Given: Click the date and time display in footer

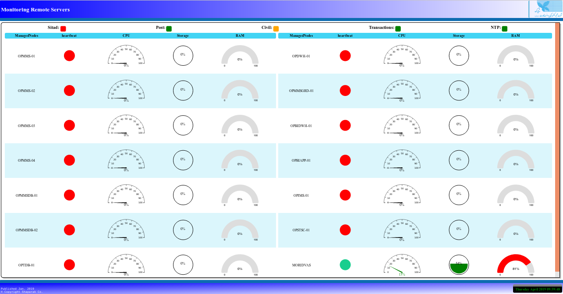Looking at the screenshot, I should (537, 289).
